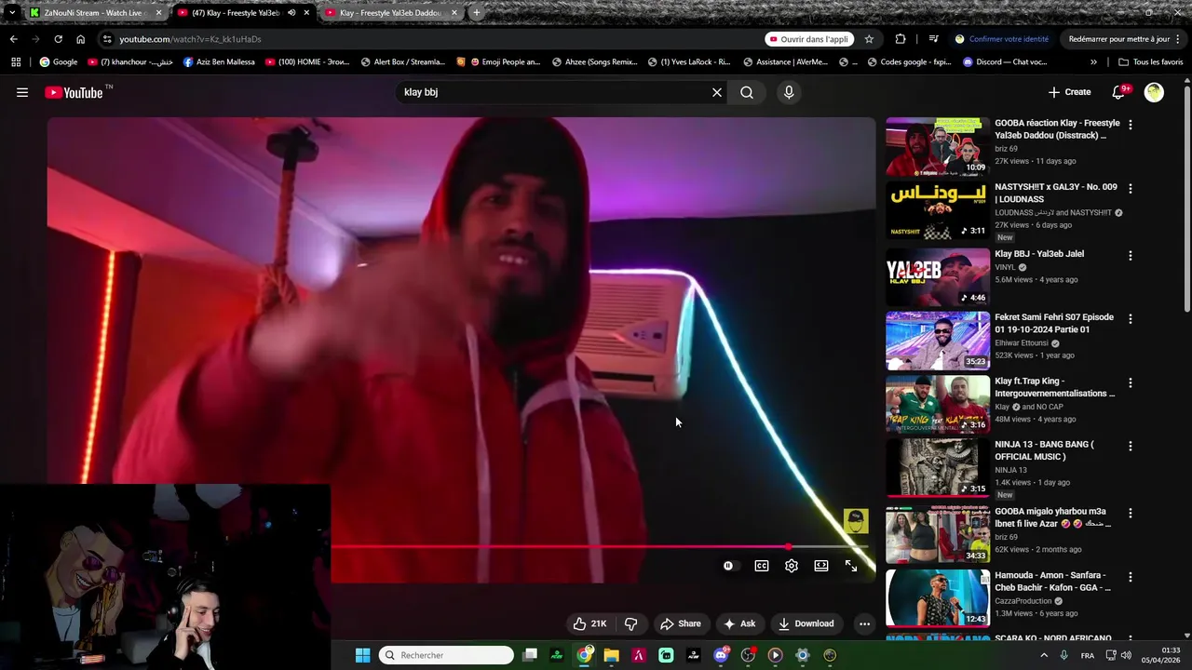Show hidden system tray icons
Viewport: 1192px width, 670px height.
click(1043, 655)
